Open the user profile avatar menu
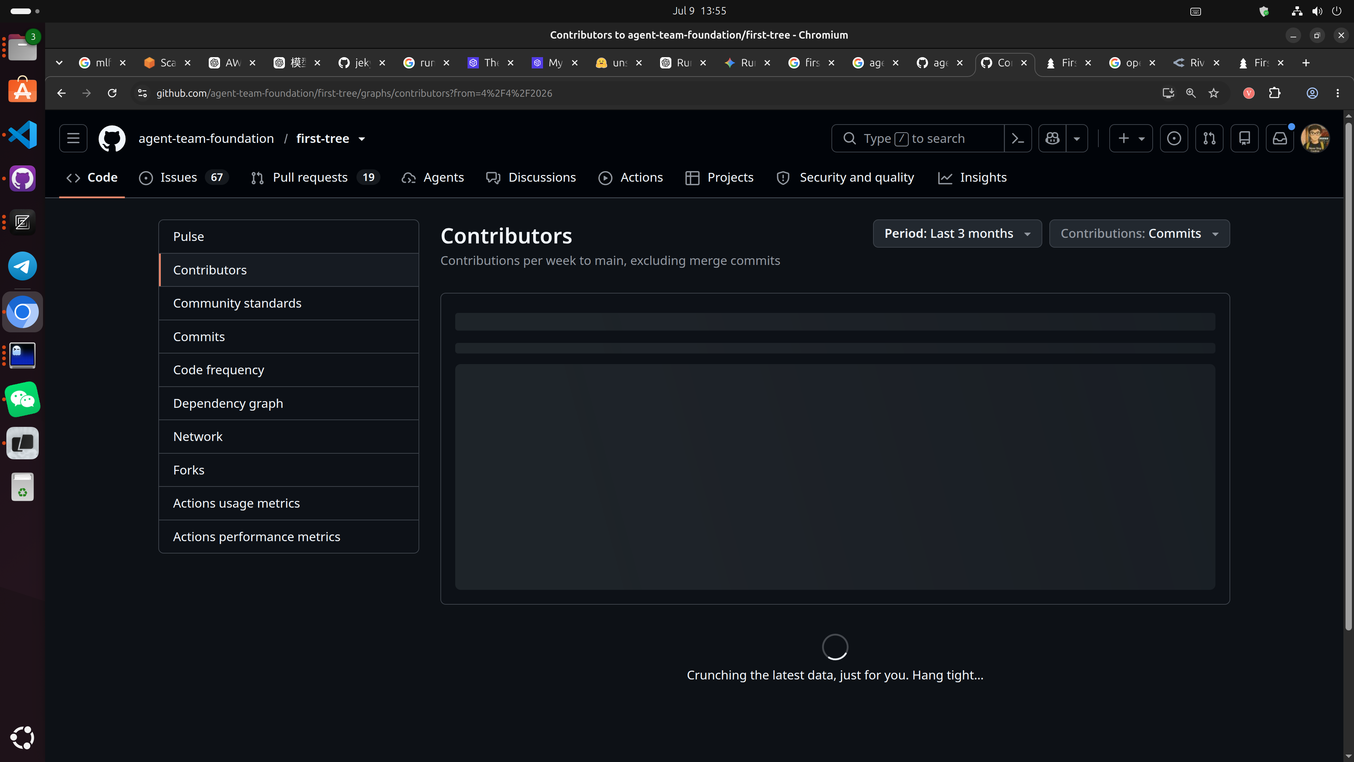 click(x=1315, y=138)
